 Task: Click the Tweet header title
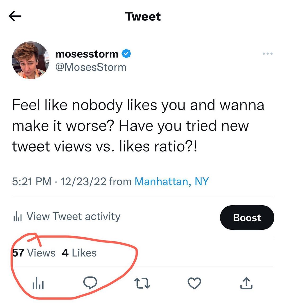(143, 16)
